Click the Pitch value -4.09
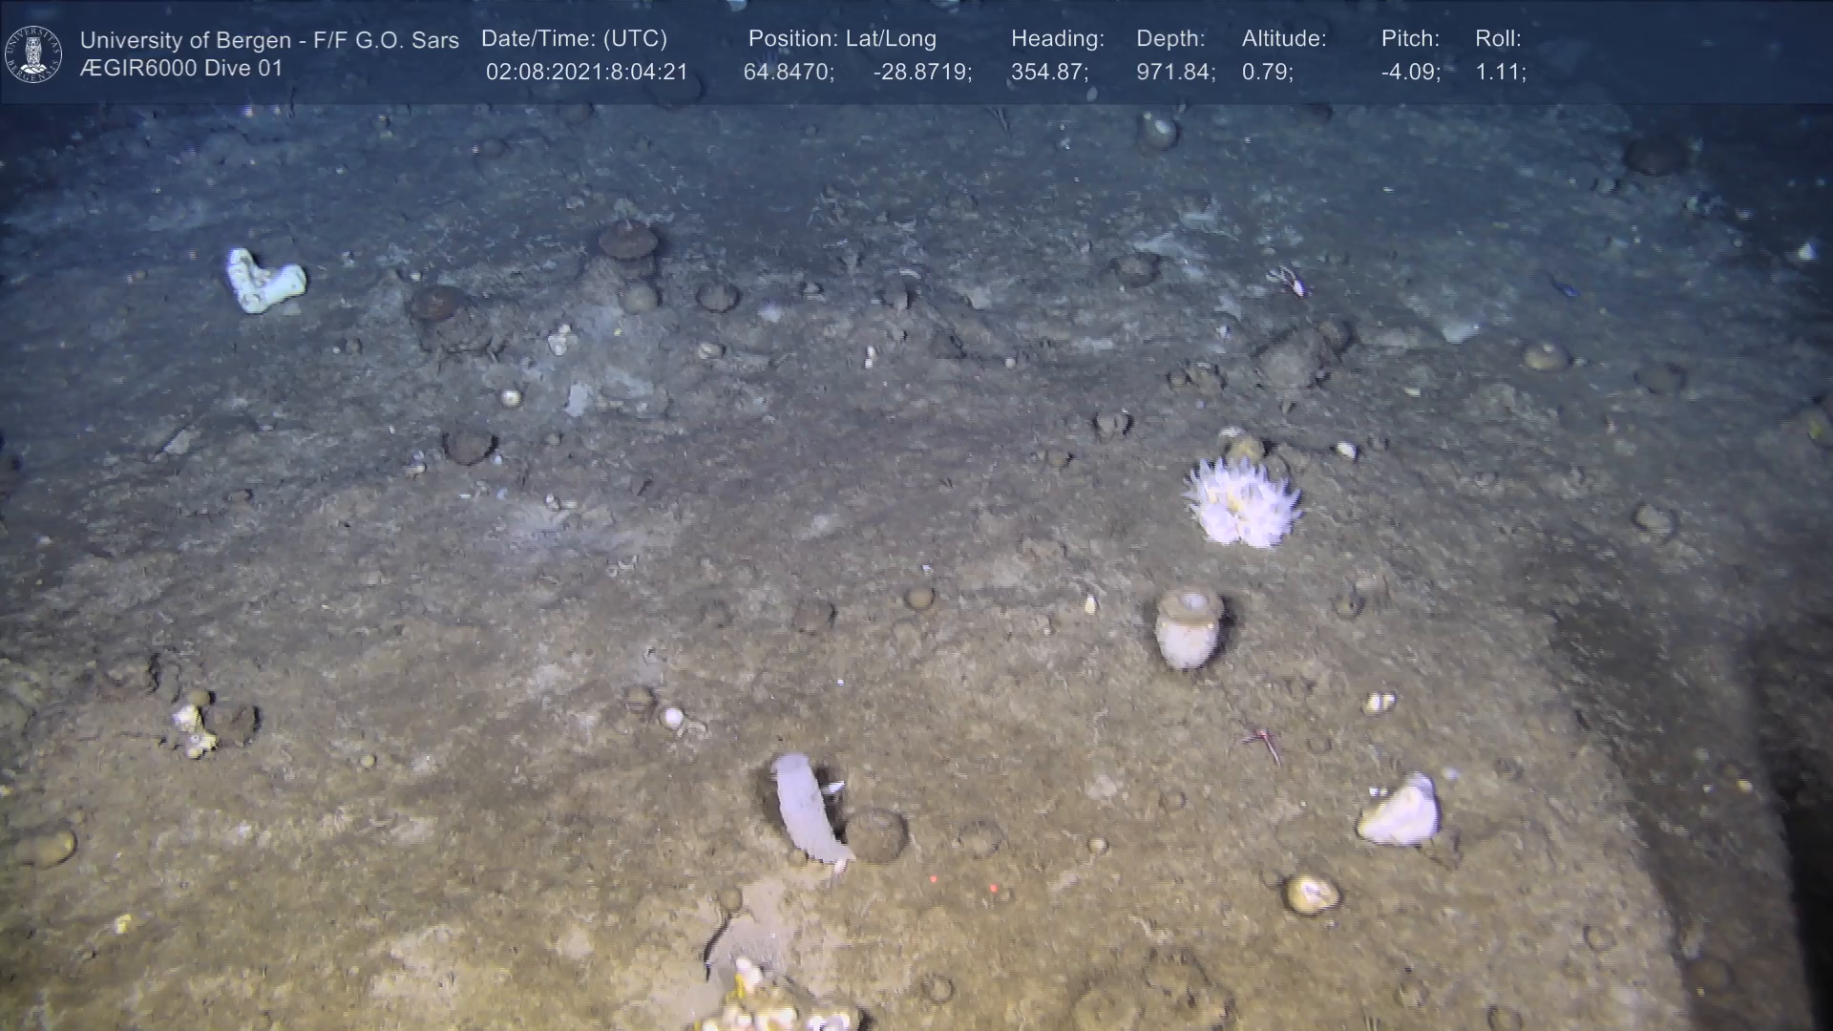 [1410, 73]
